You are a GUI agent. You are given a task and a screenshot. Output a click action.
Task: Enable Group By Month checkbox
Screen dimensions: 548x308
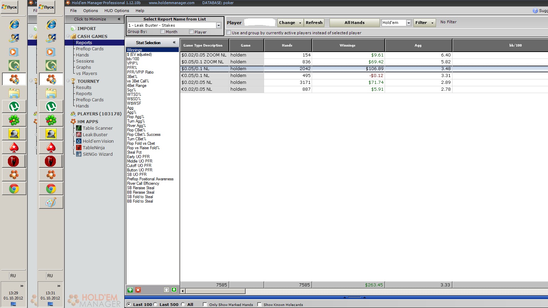(162, 31)
